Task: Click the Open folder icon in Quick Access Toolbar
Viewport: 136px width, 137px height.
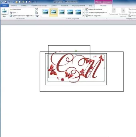Action: tap(17, 2)
